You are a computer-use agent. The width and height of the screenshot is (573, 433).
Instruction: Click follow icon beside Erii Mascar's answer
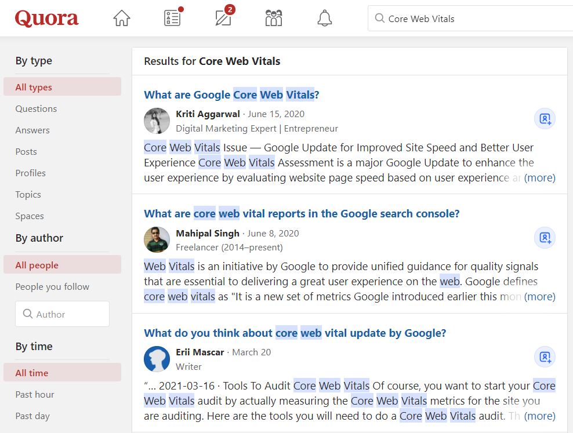click(544, 357)
